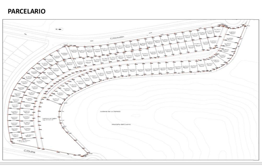Select the PARCELA DE CESIÓN title text
Screen dimensions: 262x167
pyautogui.click(x=50, y=118)
